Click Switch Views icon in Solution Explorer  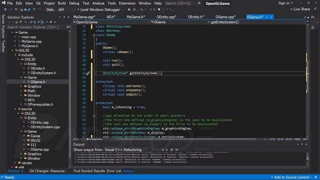[x=20, y=22]
